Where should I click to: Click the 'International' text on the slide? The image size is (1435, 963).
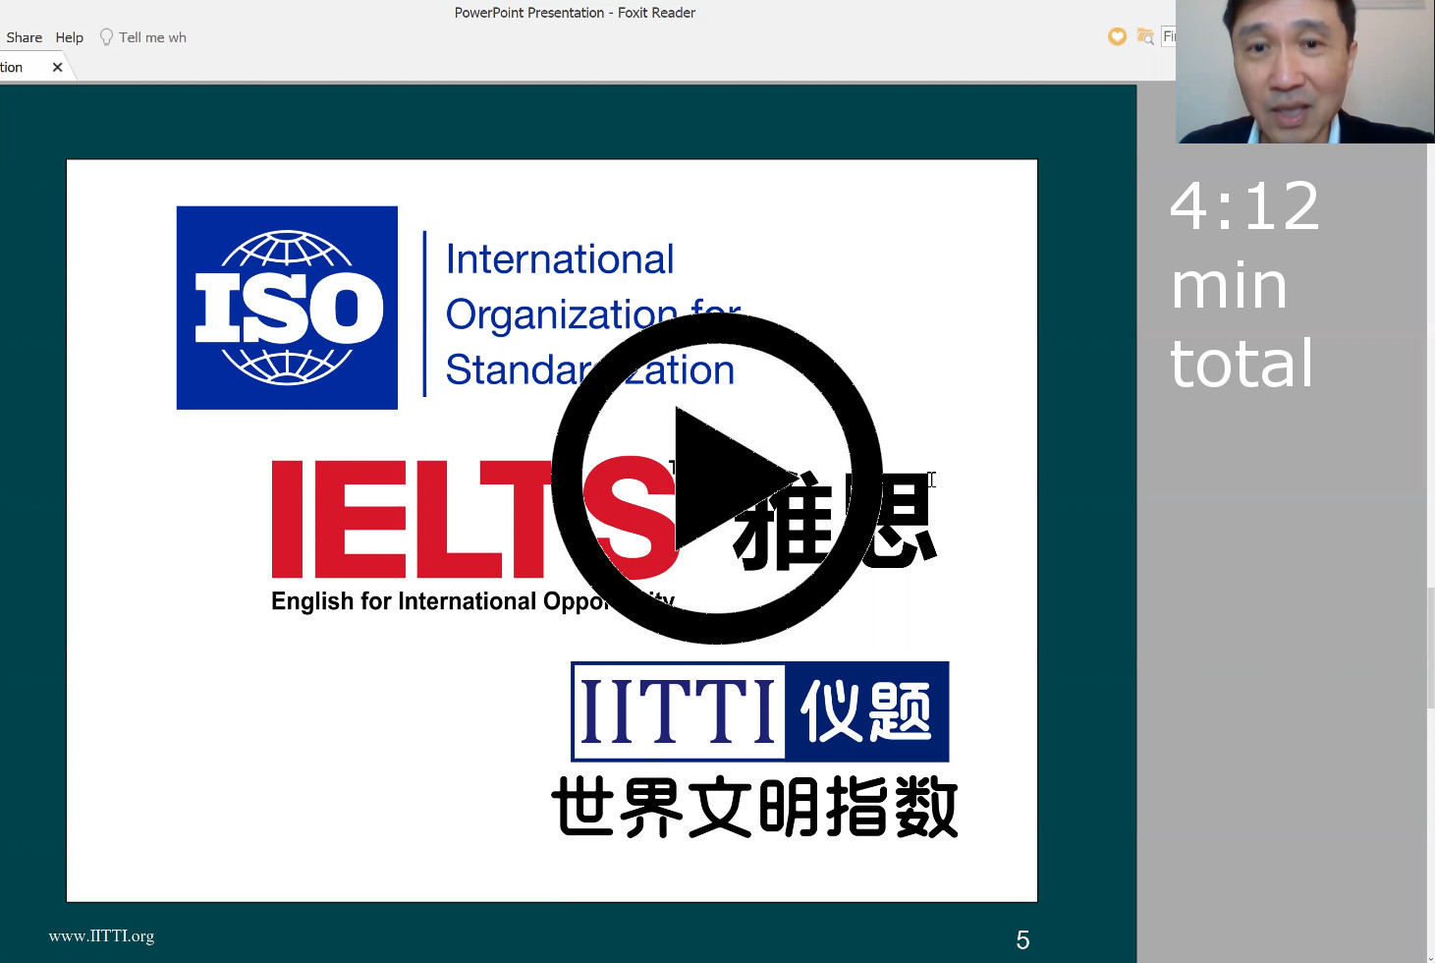click(560, 259)
